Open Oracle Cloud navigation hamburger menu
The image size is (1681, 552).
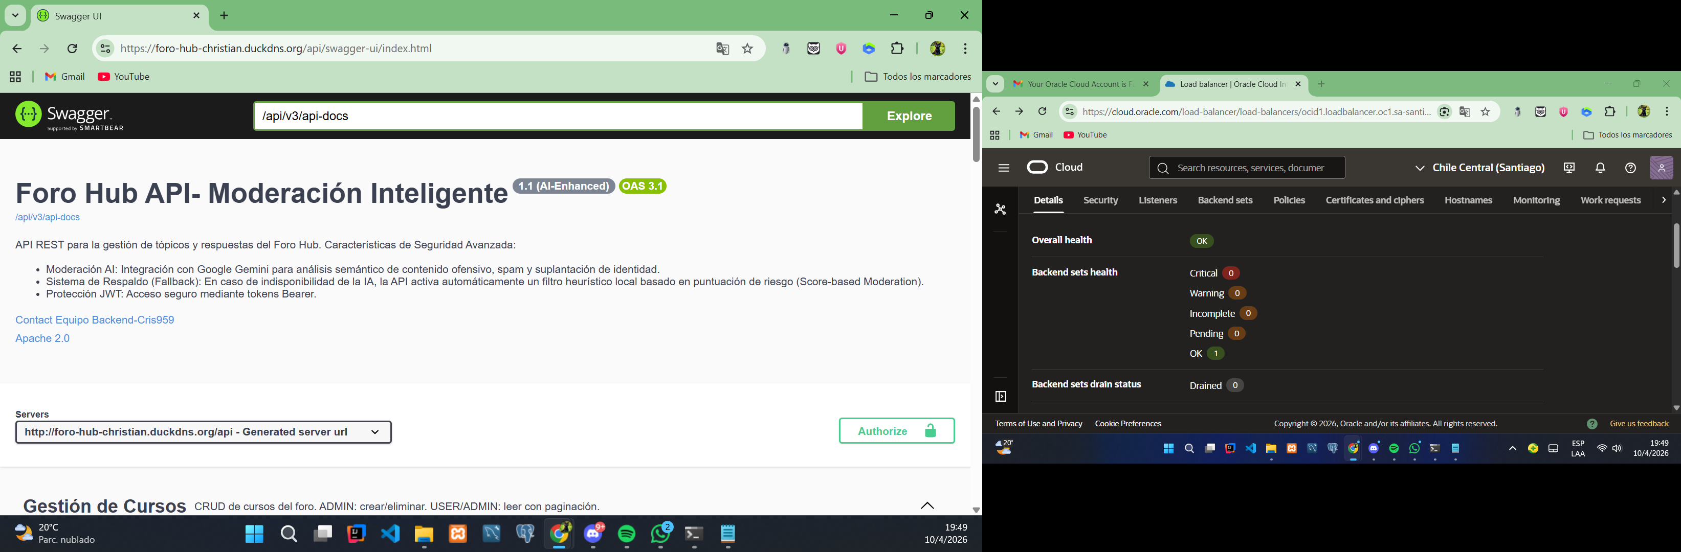coord(1004,168)
